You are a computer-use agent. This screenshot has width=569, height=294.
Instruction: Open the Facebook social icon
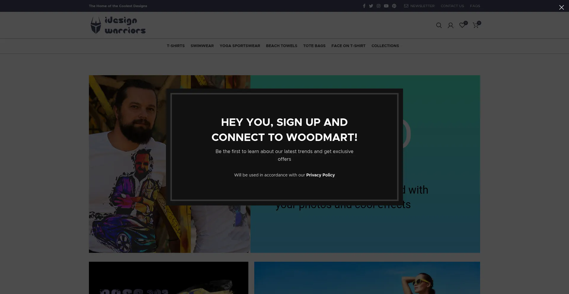coord(364,6)
